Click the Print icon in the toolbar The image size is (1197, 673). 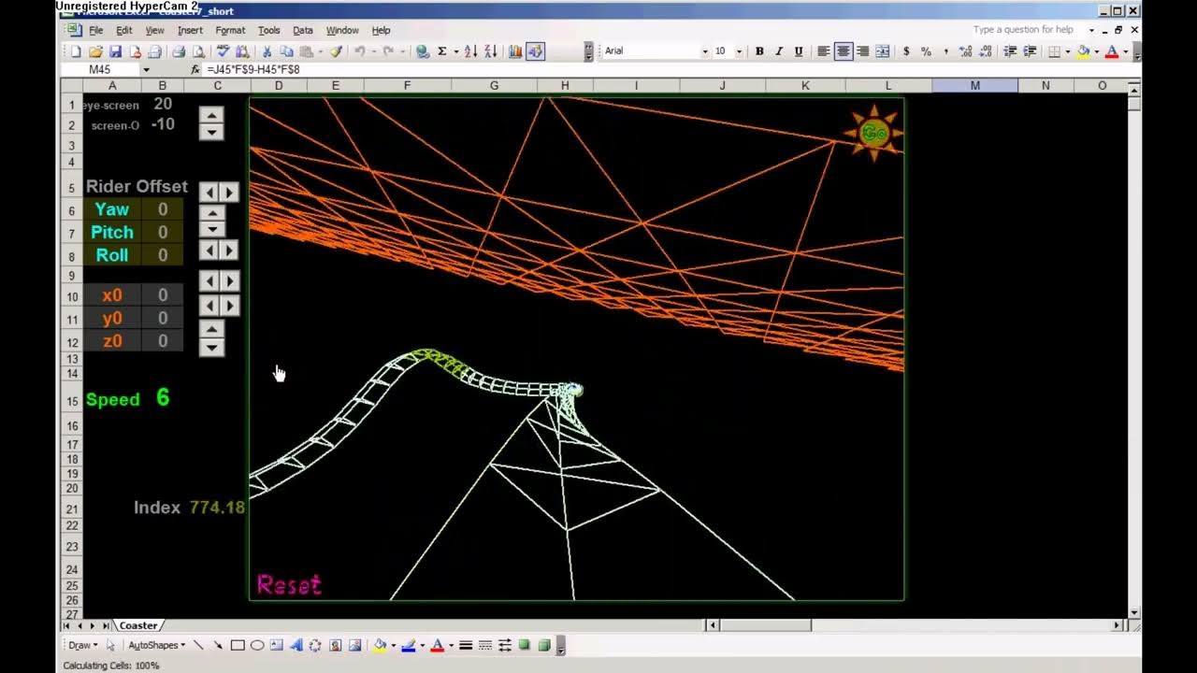(x=179, y=51)
